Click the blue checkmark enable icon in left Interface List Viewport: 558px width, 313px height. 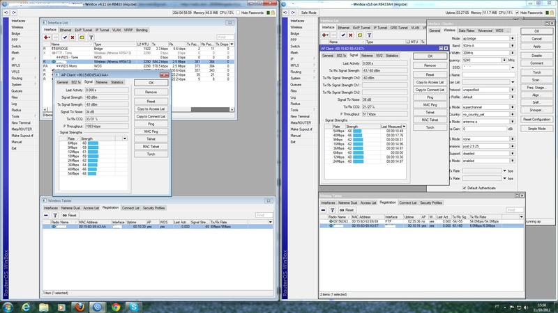pos(63,38)
